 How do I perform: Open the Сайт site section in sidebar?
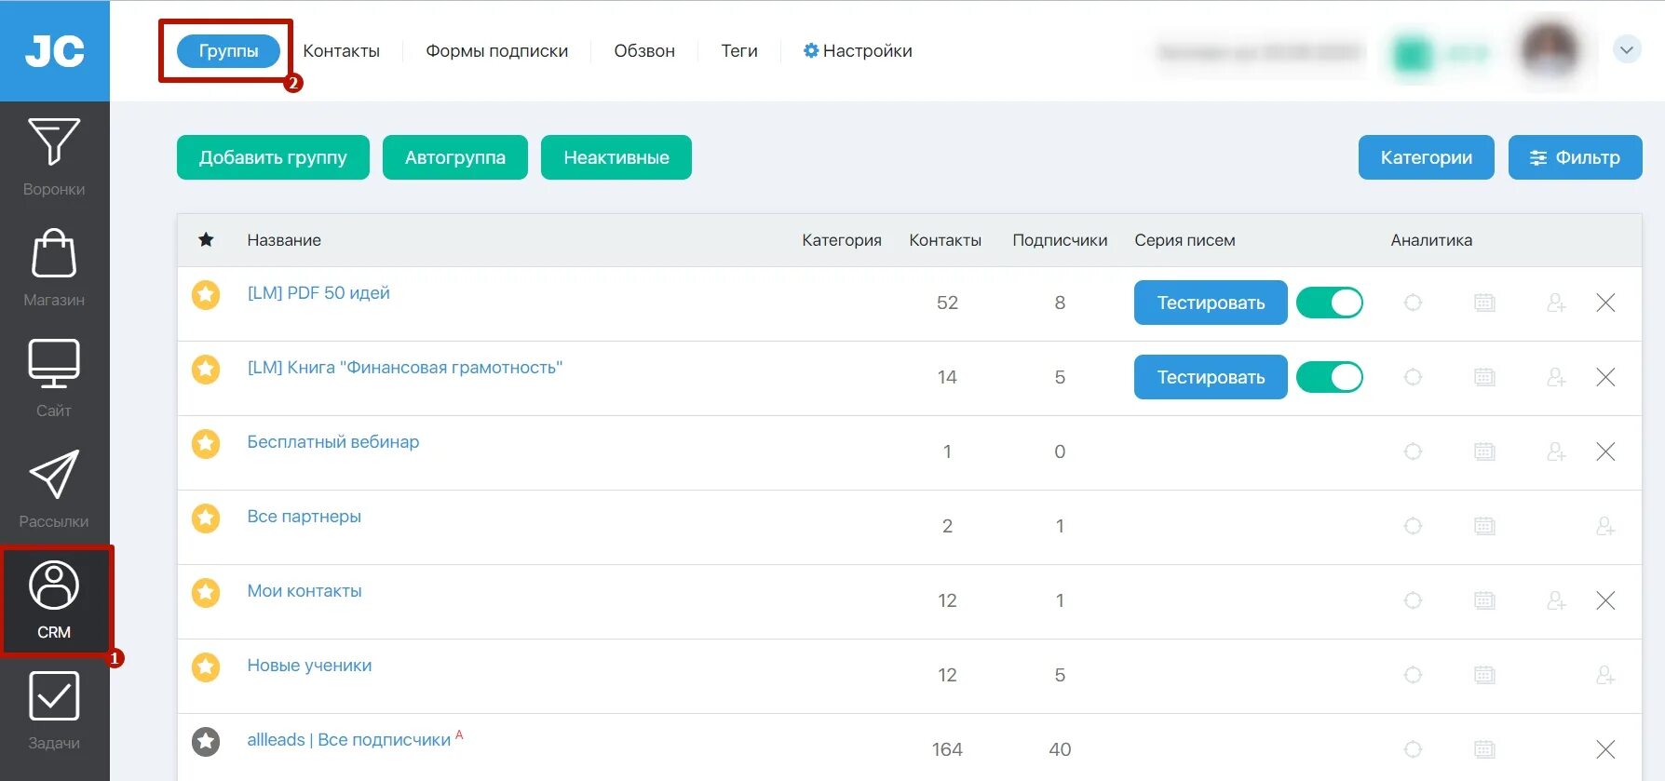54,378
